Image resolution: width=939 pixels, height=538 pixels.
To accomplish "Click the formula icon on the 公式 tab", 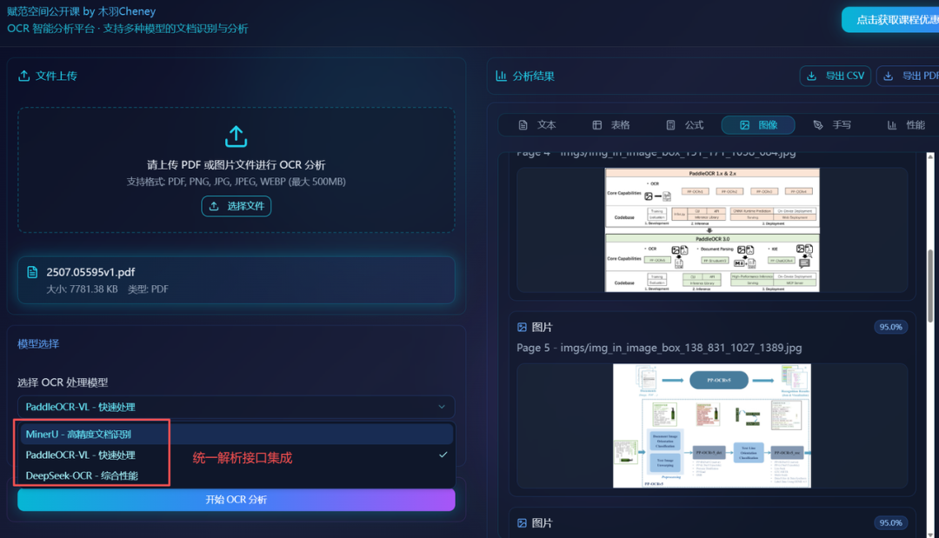I will (x=671, y=124).
